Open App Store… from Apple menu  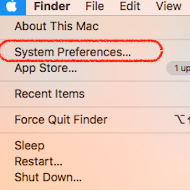point(95,68)
